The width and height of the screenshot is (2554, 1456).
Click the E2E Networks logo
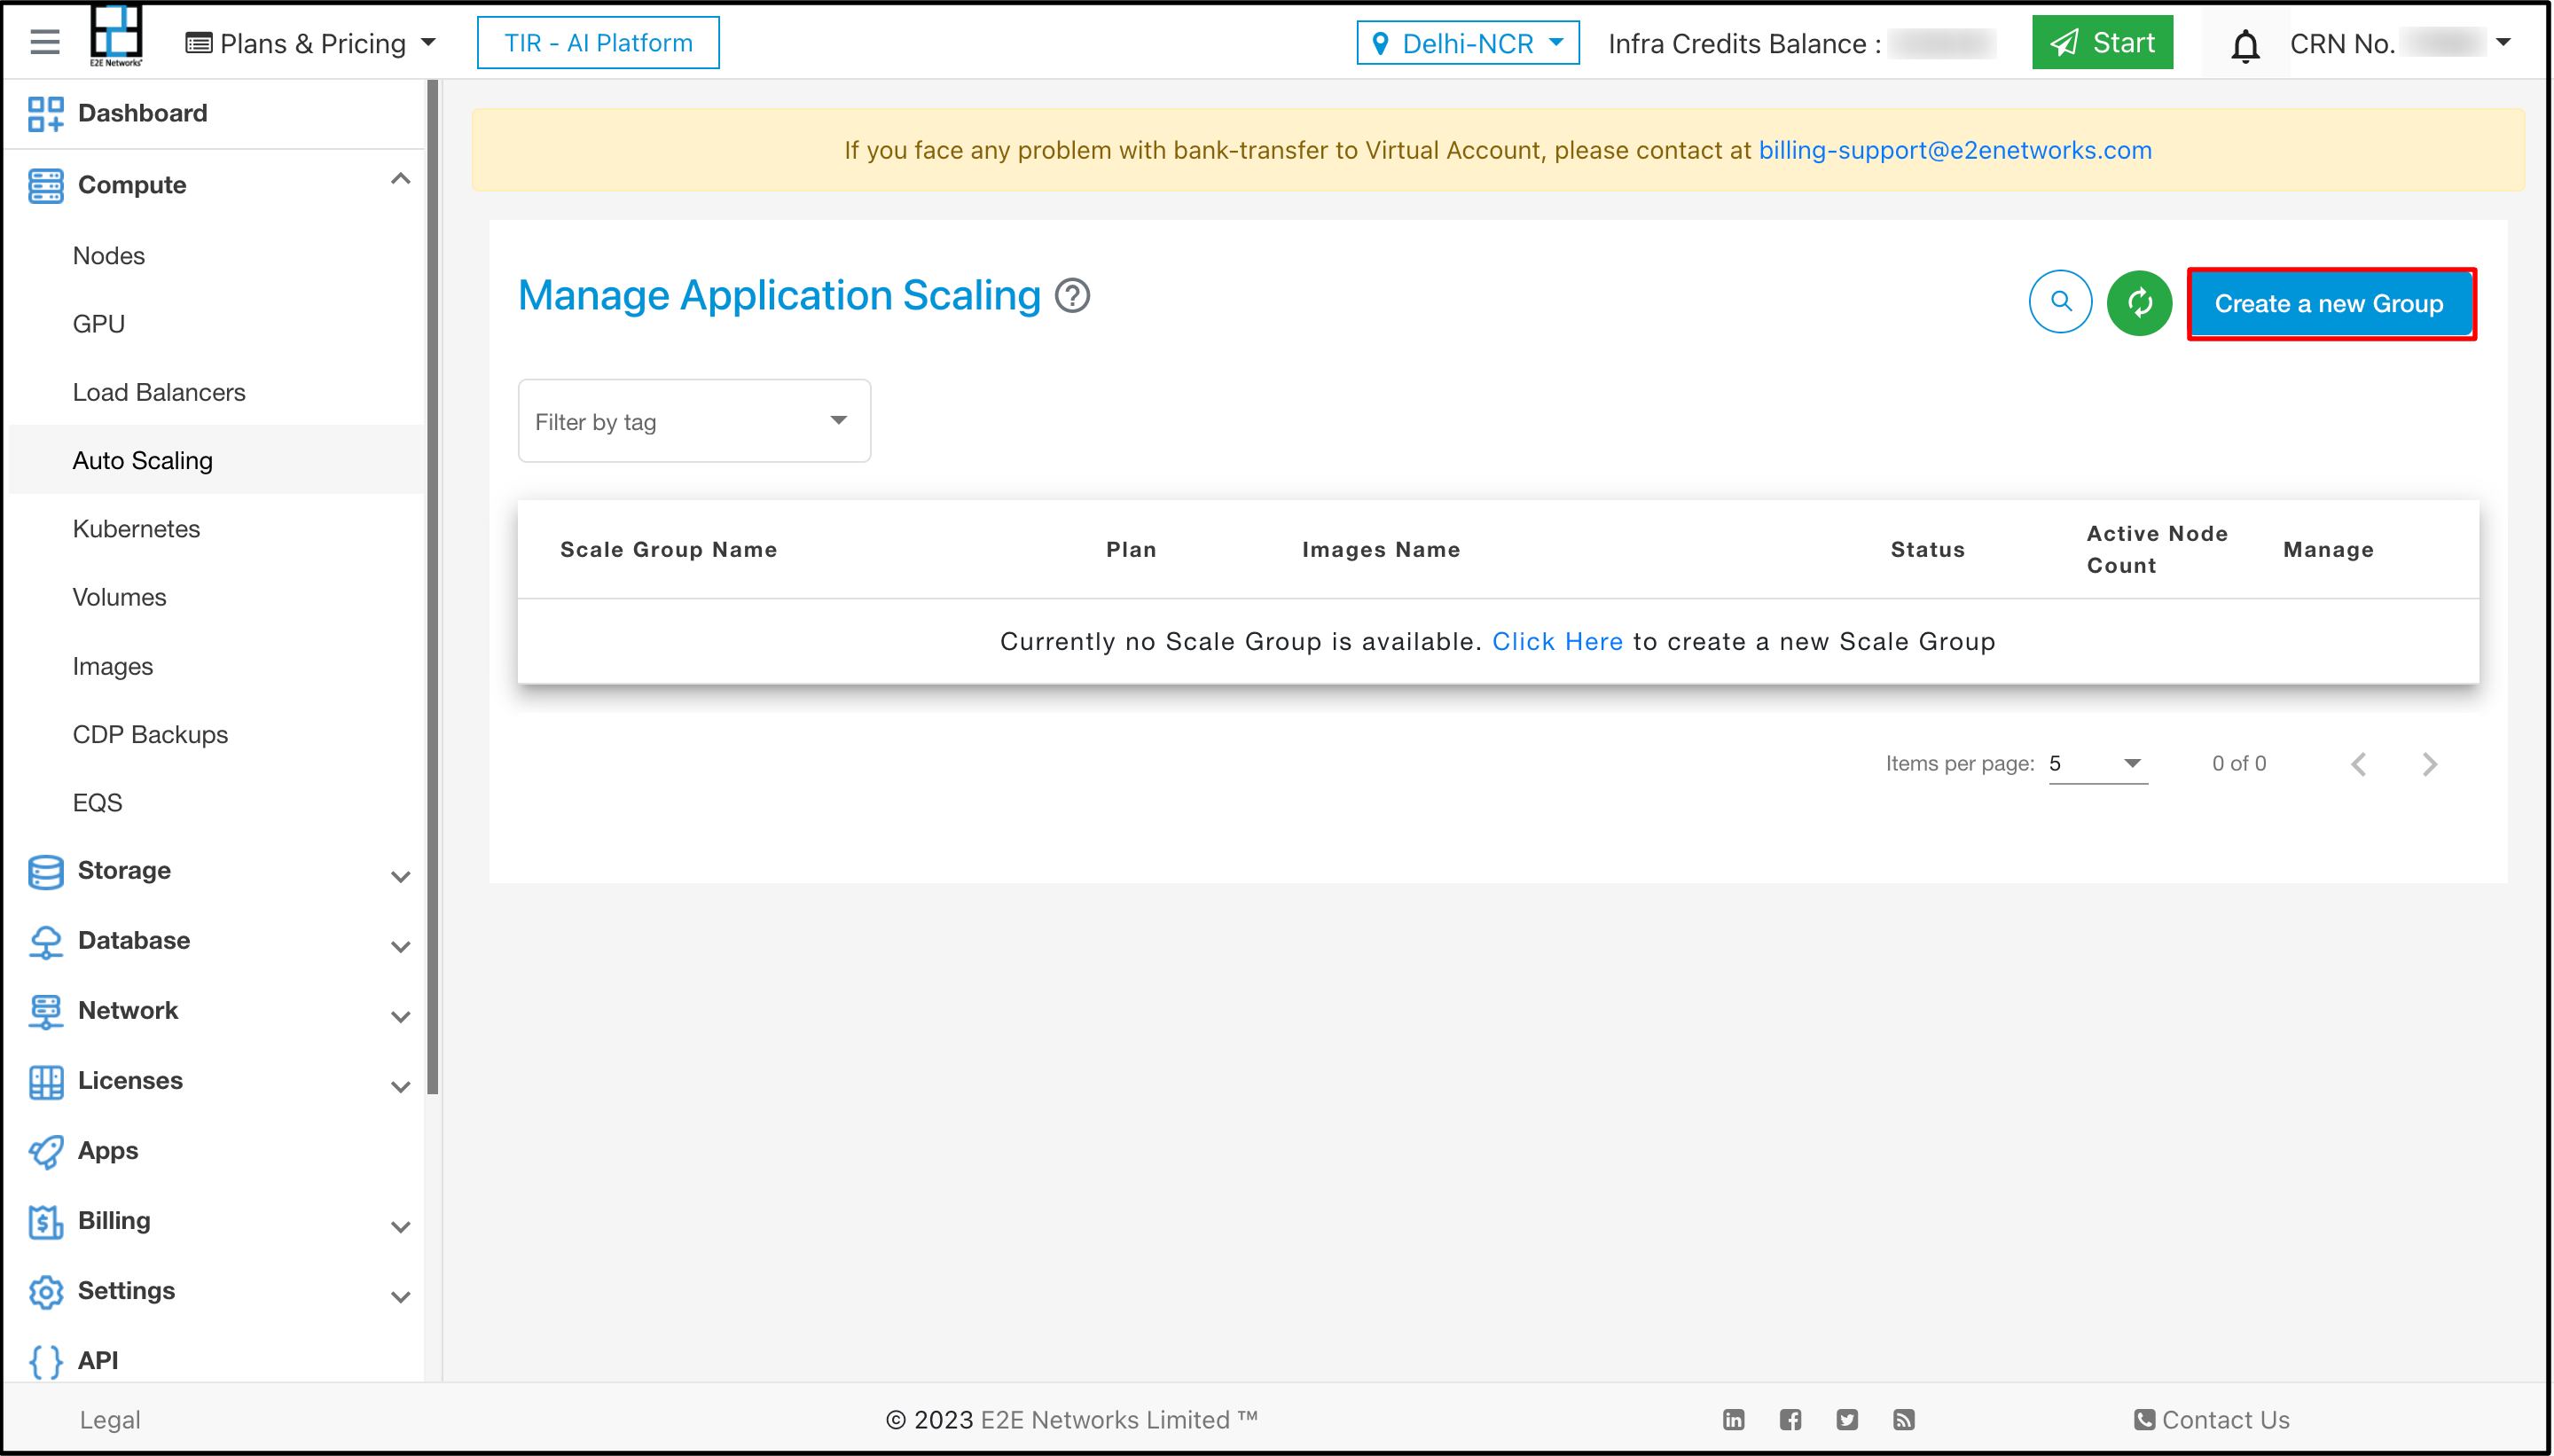click(x=116, y=36)
